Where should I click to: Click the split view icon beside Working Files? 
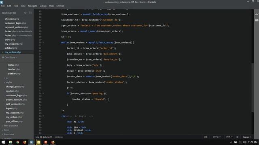pyautogui.click(x=30, y=12)
